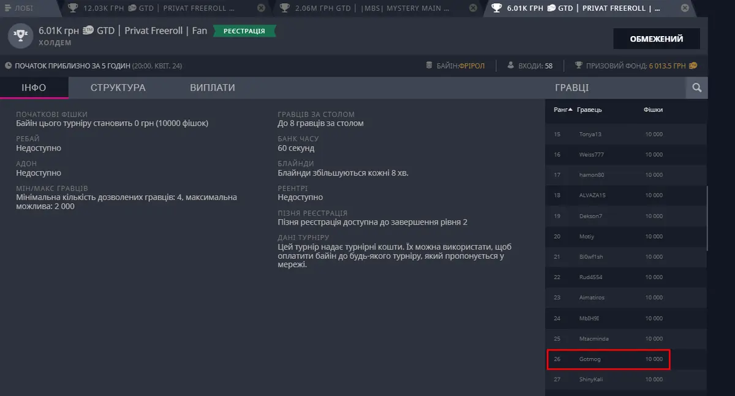Click the green РЕЄСТРАЦІЯ status badge

click(x=244, y=31)
